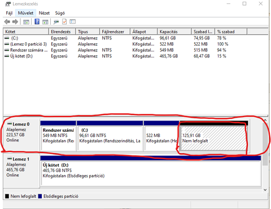Sort by the Állapot column header
The image size is (271, 209).
(x=143, y=32)
